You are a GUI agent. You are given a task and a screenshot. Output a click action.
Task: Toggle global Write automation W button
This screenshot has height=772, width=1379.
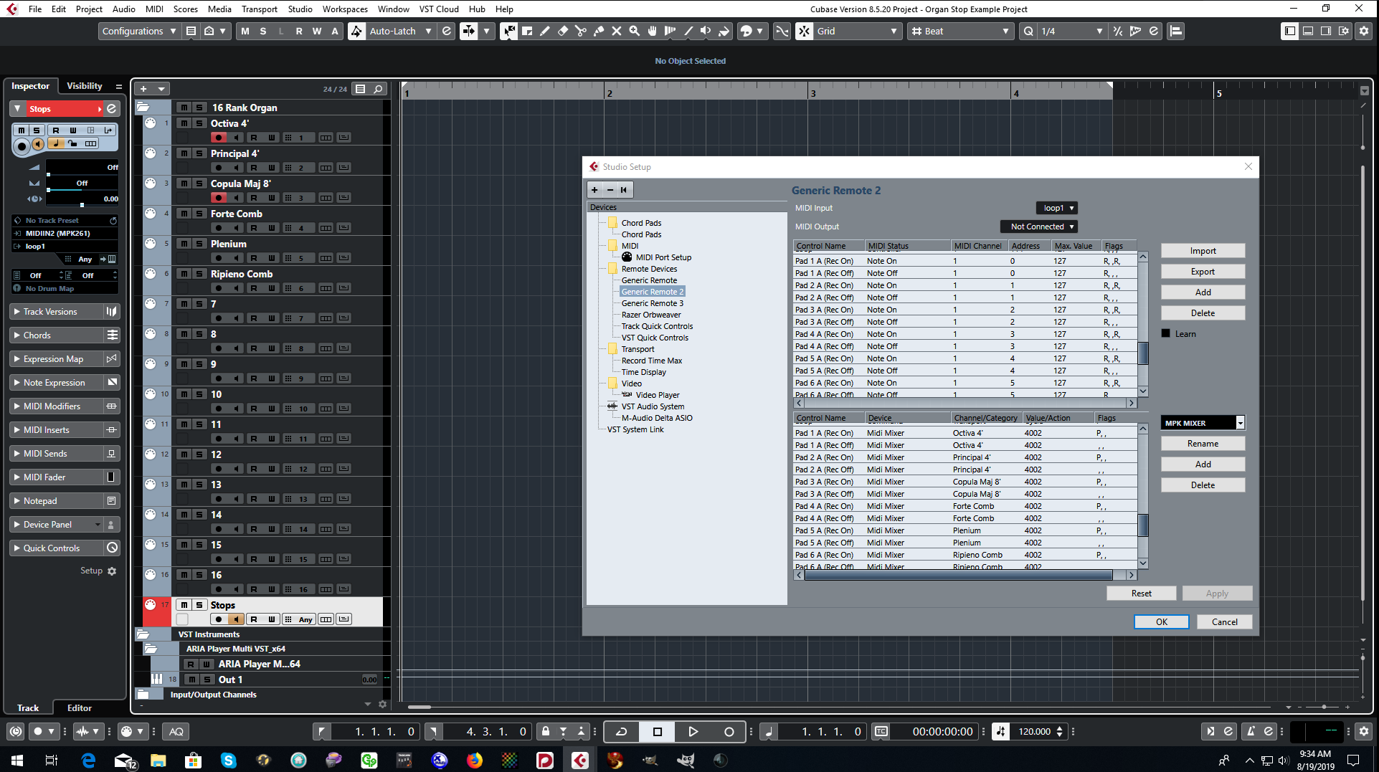[x=317, y=31]
